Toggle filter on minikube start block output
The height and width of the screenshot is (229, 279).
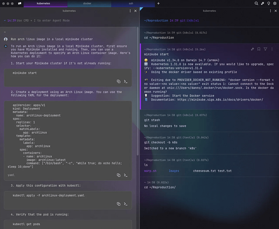265,49
